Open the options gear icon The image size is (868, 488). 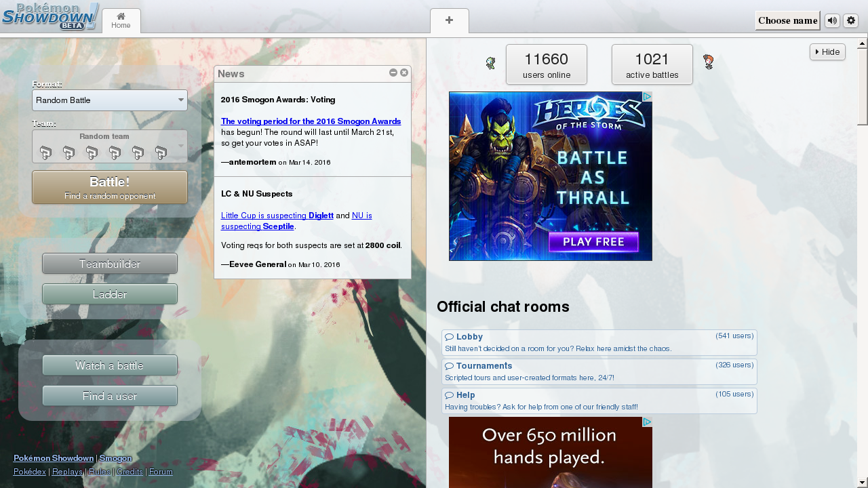(851, 20)
